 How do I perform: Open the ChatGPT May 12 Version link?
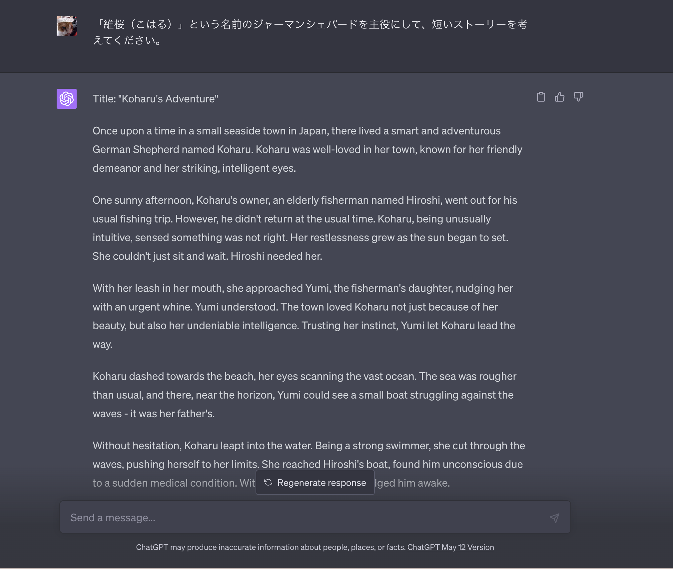point(450,547)
